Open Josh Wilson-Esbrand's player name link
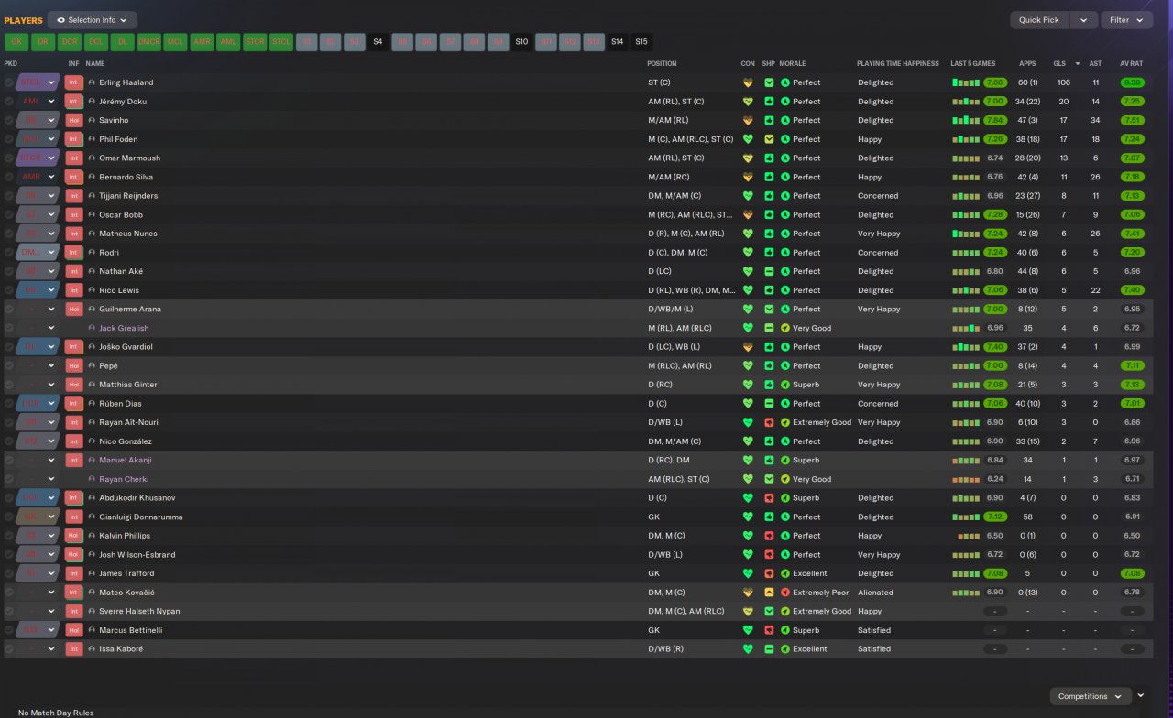Screen dimensions: 1173x718 tap(137, 555)
